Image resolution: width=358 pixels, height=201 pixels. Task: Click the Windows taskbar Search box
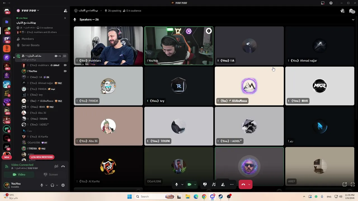point(155,197)
